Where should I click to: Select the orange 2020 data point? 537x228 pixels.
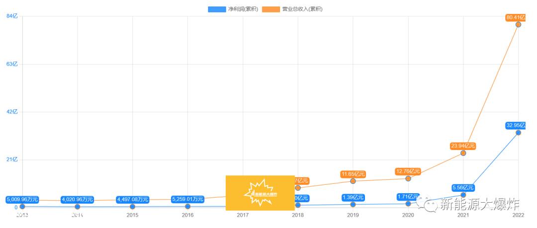tap(408, 178)
